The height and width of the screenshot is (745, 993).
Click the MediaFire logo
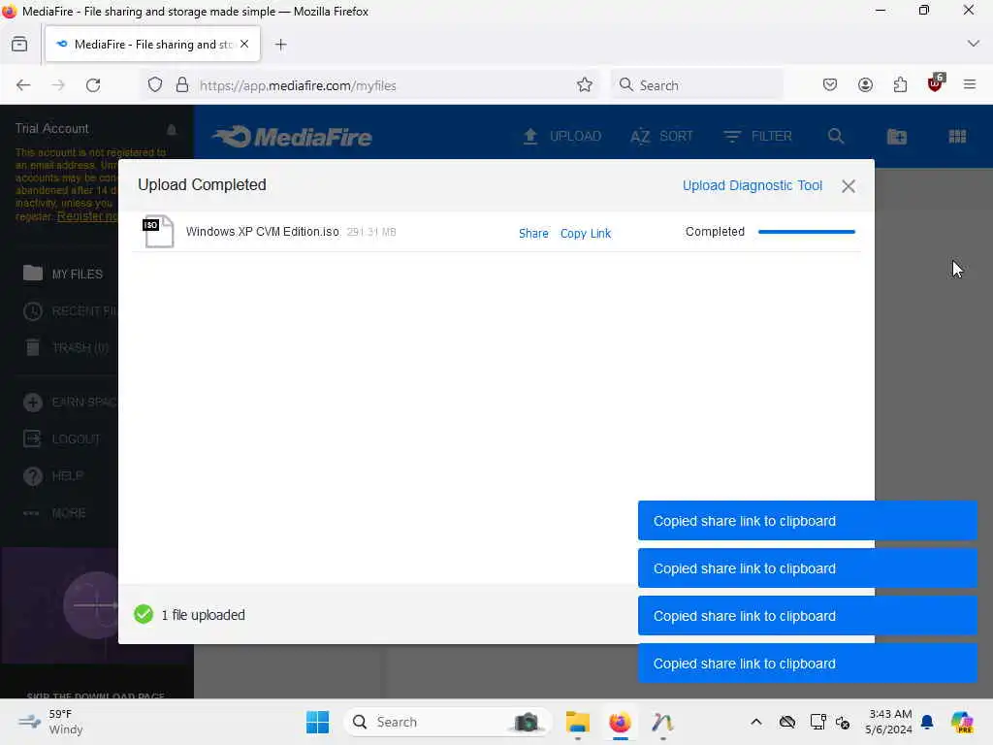pyautogui.click(x=293, y=136)
